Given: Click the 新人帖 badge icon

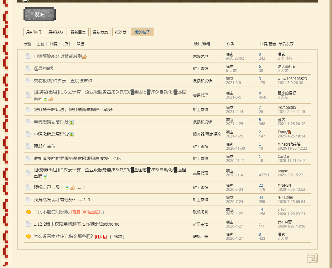Looking at the screenshot, I should (101, 237).
